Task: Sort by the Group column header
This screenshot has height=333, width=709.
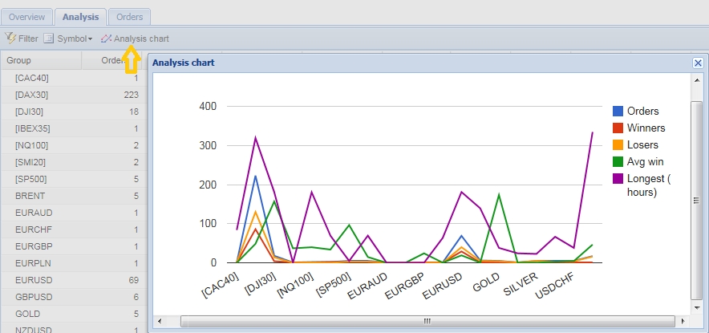Action: (x=40, y=60)
